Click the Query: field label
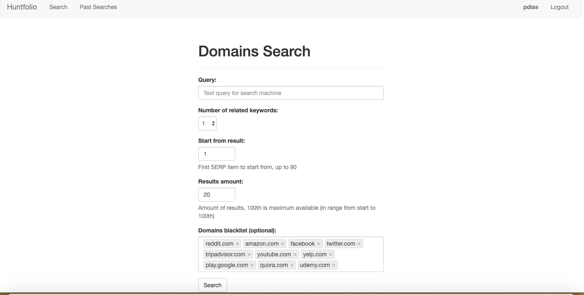Image resolution: width=584 pixels, height=295 pixels. (x=207, y=80)
